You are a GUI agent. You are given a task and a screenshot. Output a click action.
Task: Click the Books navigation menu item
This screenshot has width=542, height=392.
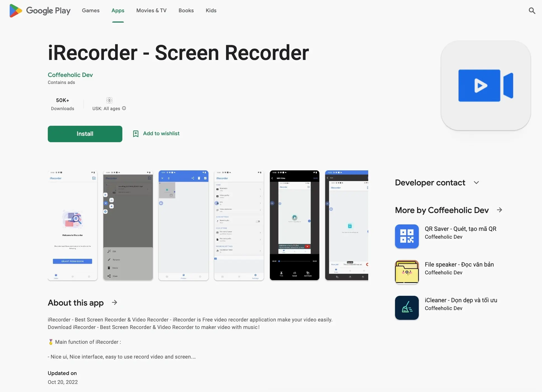pyautogui.click(x=186, y=11)
